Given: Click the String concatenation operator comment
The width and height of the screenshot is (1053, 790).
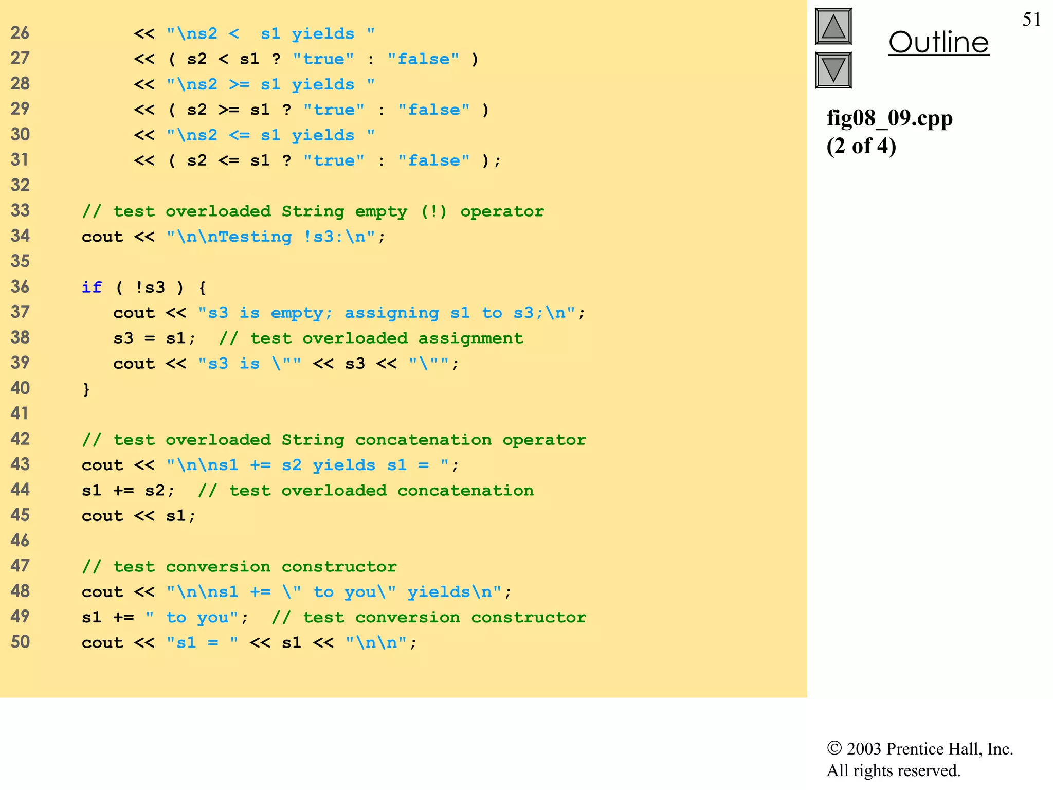Looking at the screenshot, I should click(x=334, y=440).
